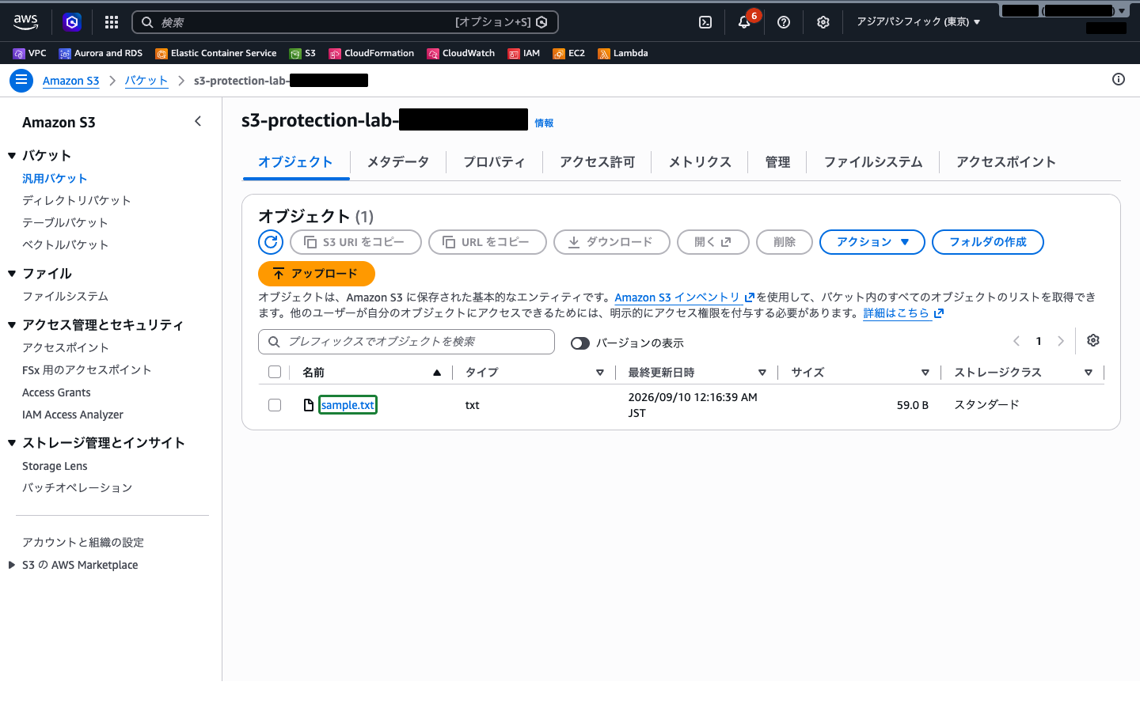
Task: Collapse the ファイル sidebar section
Action: 12,274
